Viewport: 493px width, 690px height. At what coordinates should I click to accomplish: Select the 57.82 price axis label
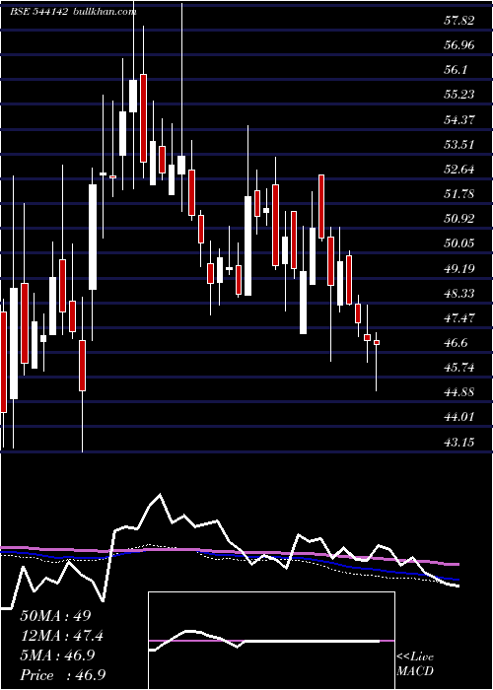[x=458, y=21]
